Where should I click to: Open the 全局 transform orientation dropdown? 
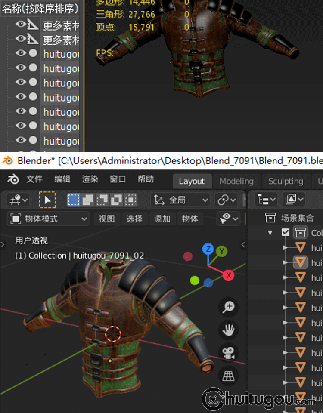(181, 200)
